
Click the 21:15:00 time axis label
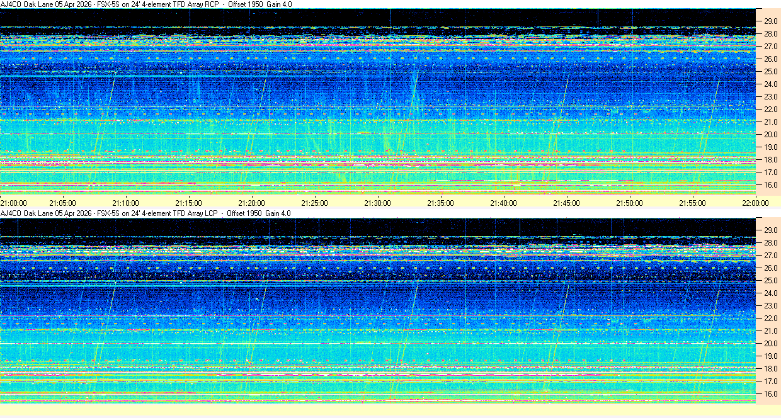point(188,203)
